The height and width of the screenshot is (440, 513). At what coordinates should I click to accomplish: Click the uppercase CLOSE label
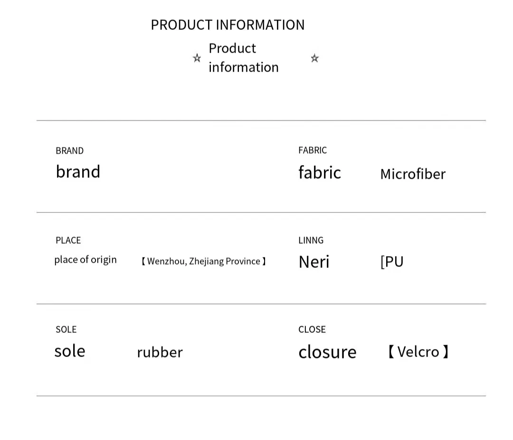312,330
